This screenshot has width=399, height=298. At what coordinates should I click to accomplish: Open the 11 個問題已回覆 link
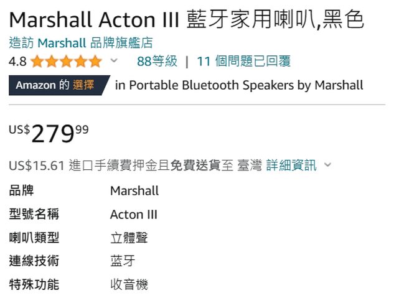(243, 61)
